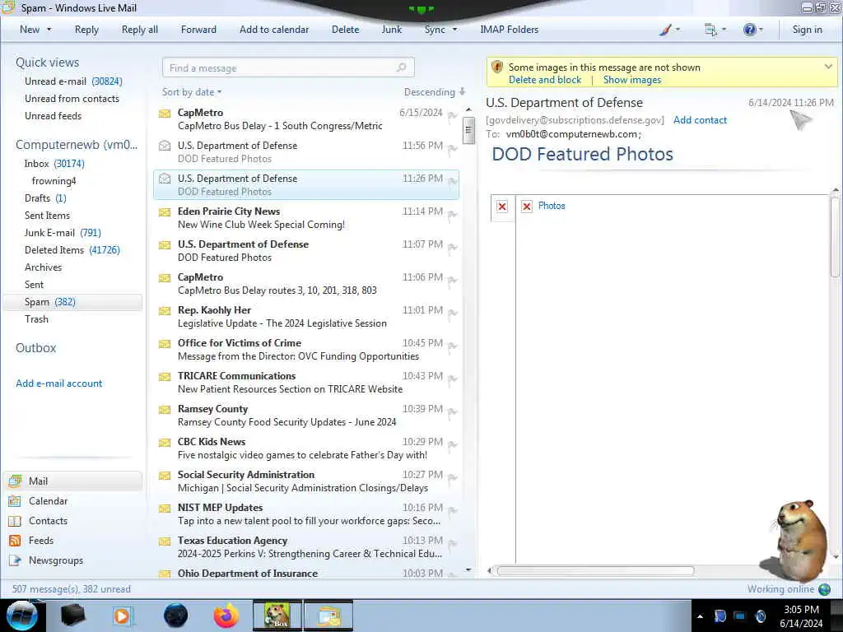The width and height of the screenshot is (843, 632).
Task: Open the IMAP Folders toolbar item
Action: coord(509,30)
